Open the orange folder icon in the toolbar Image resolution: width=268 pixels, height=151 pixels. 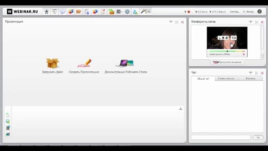[79, 12]
